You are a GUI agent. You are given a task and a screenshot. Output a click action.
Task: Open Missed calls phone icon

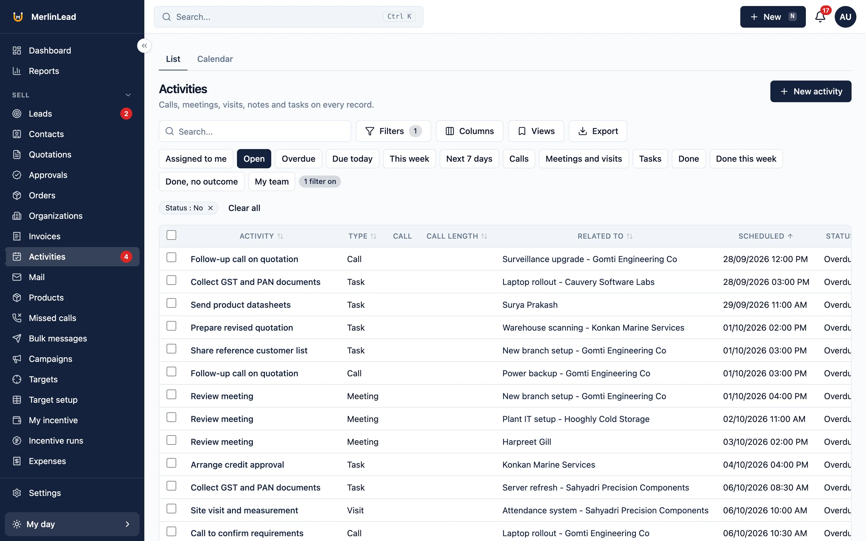[x=17, y=318]
